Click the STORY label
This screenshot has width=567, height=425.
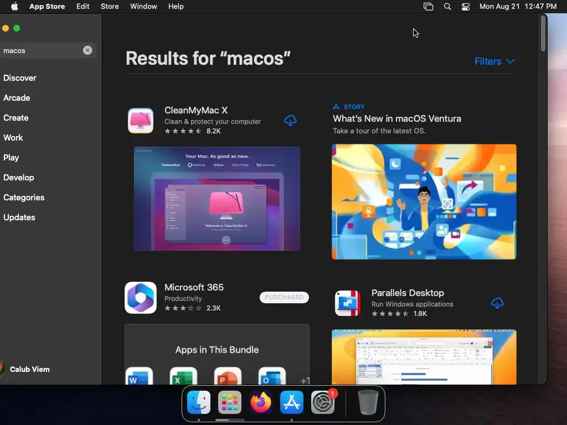click(354, 107)
